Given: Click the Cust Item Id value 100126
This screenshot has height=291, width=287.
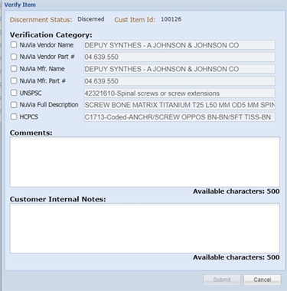Looking at the screenshot, I should (171, 19).
